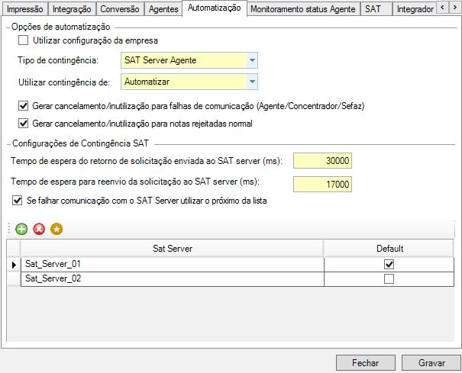462x373 pixels.
Task: Check Default checkbox for Sat_Server_02
Action: pyautogui.click(x=389, y=278)
